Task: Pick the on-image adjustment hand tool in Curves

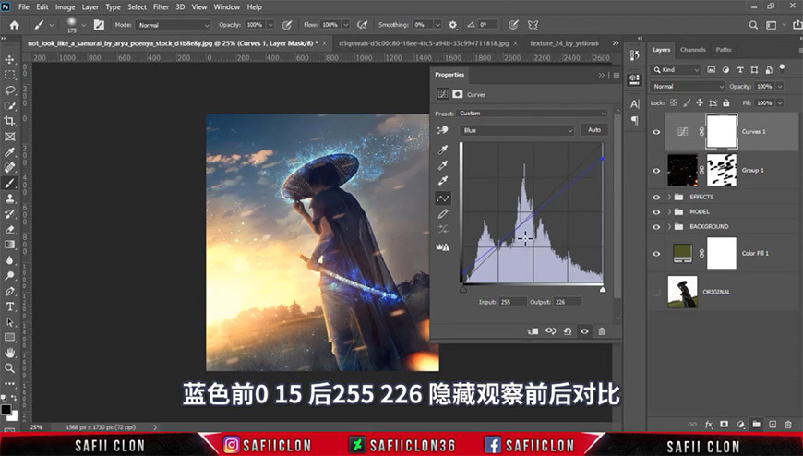Action: 442,130
